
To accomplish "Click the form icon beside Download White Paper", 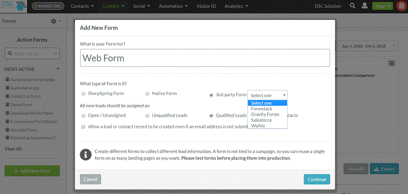I will click(7, 113).
